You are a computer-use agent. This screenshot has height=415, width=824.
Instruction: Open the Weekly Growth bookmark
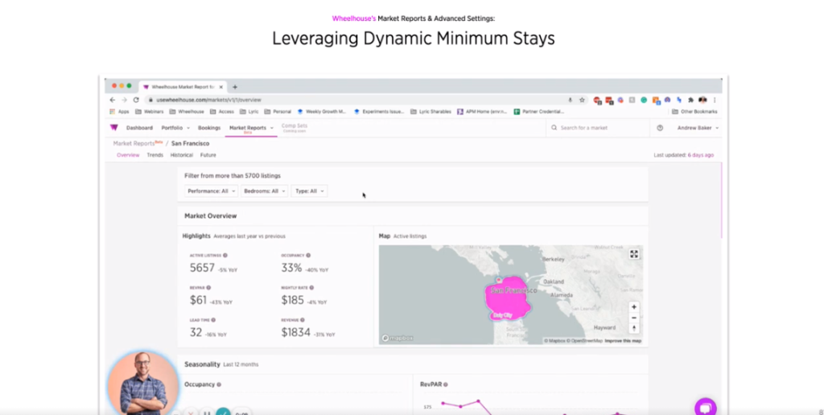pyautogui.click(x=322, y=111)
